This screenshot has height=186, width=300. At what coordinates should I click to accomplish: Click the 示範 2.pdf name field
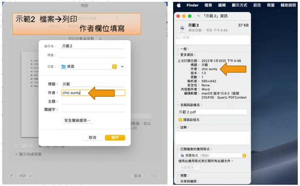coord(212,112)
